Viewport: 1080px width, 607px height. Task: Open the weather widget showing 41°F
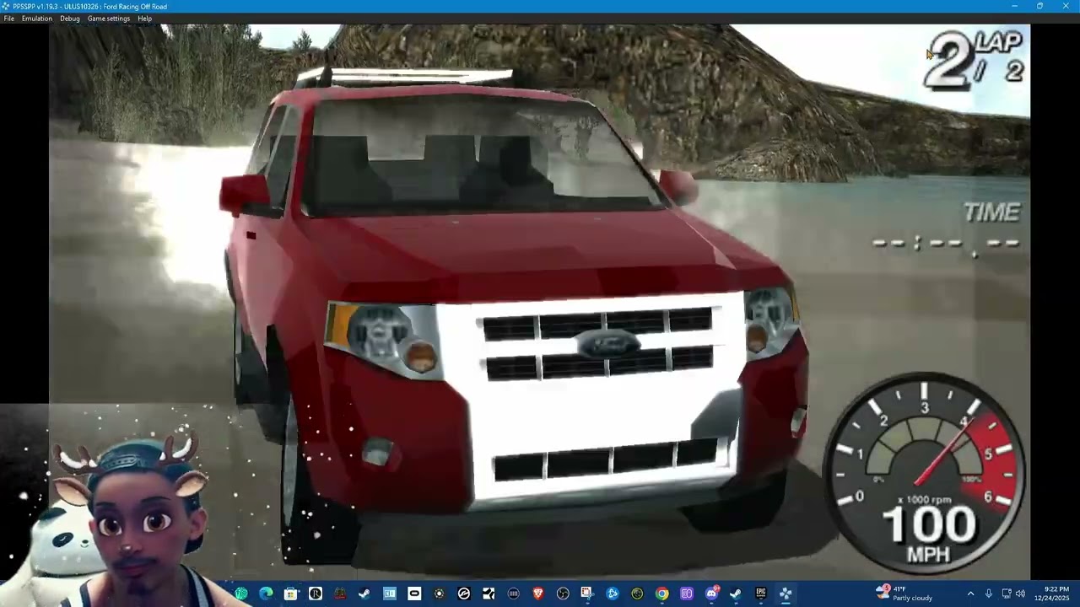point(904,594)
